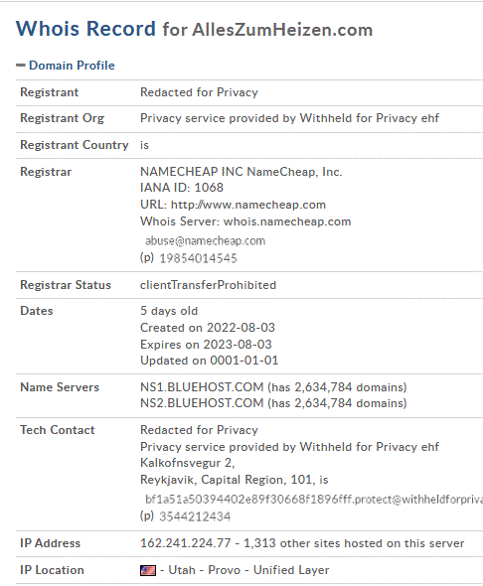
Task: Click the abuse@namecheap.com email image
Action: coord(206,241)
